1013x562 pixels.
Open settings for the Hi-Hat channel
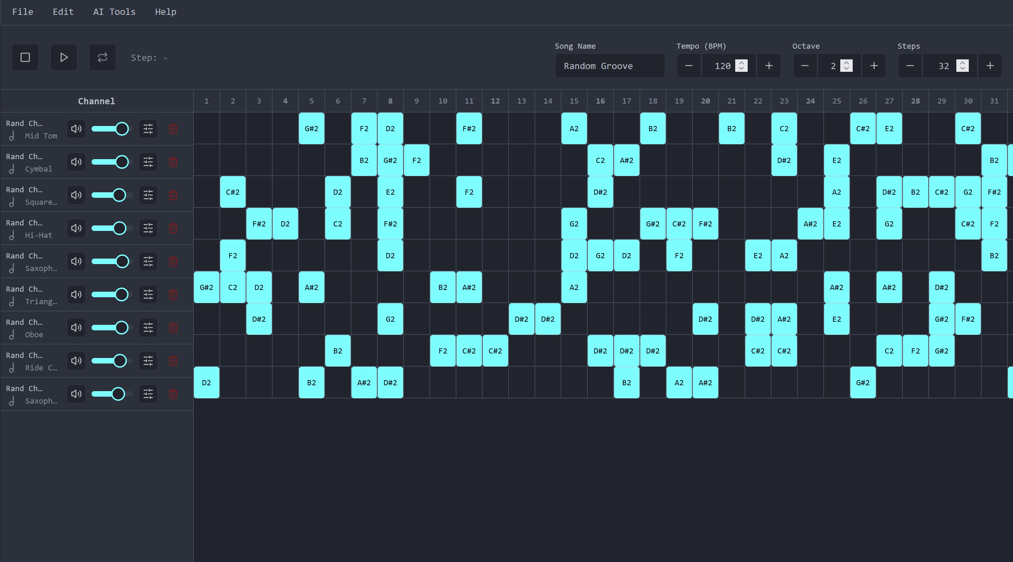click(148, 228)
